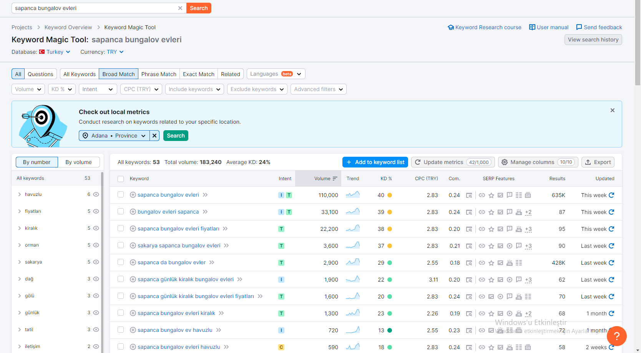Screen dimensions: 641x353
Task: Tick the checkbox for sapanca bungalov evleri
Action: pos(121,195)
